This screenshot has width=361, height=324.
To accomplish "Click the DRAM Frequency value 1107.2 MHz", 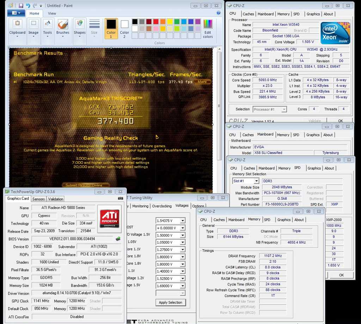I will 273,256.
